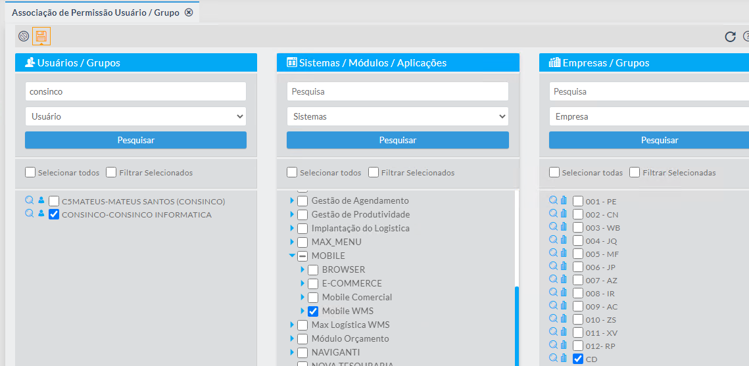Refresh with the circular arrow icon
Screen dimensions: 749x366
point(730,37)
